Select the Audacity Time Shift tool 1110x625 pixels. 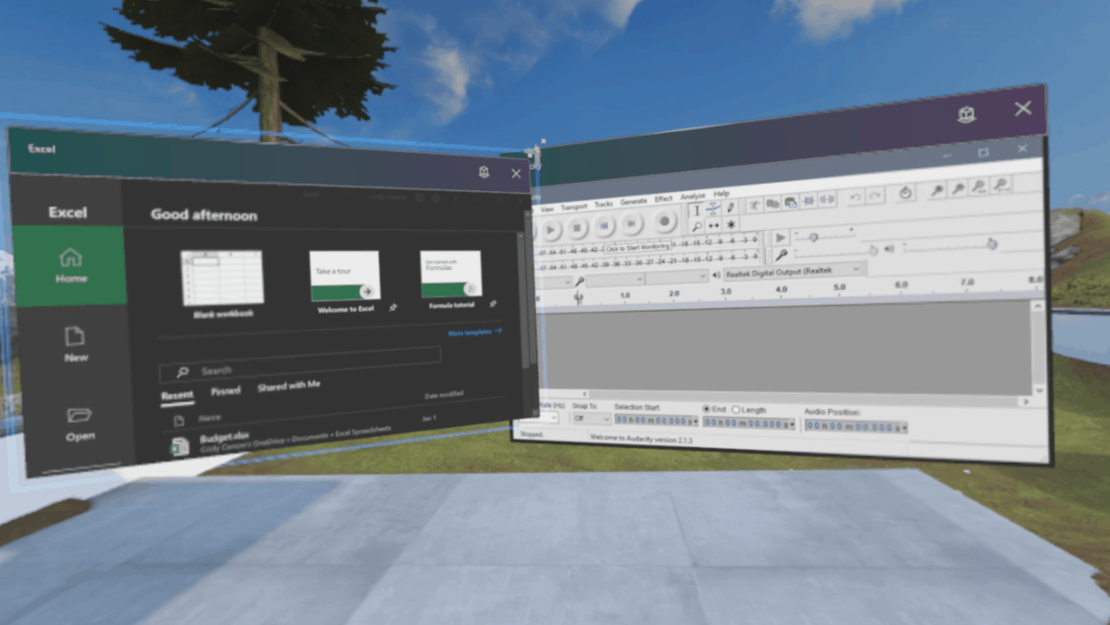point(713,225)
